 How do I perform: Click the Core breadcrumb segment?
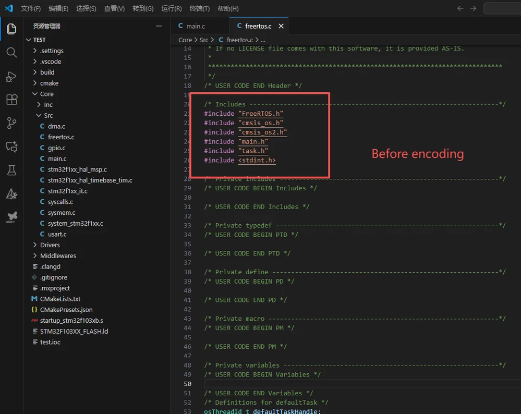[x=185, y=40]
